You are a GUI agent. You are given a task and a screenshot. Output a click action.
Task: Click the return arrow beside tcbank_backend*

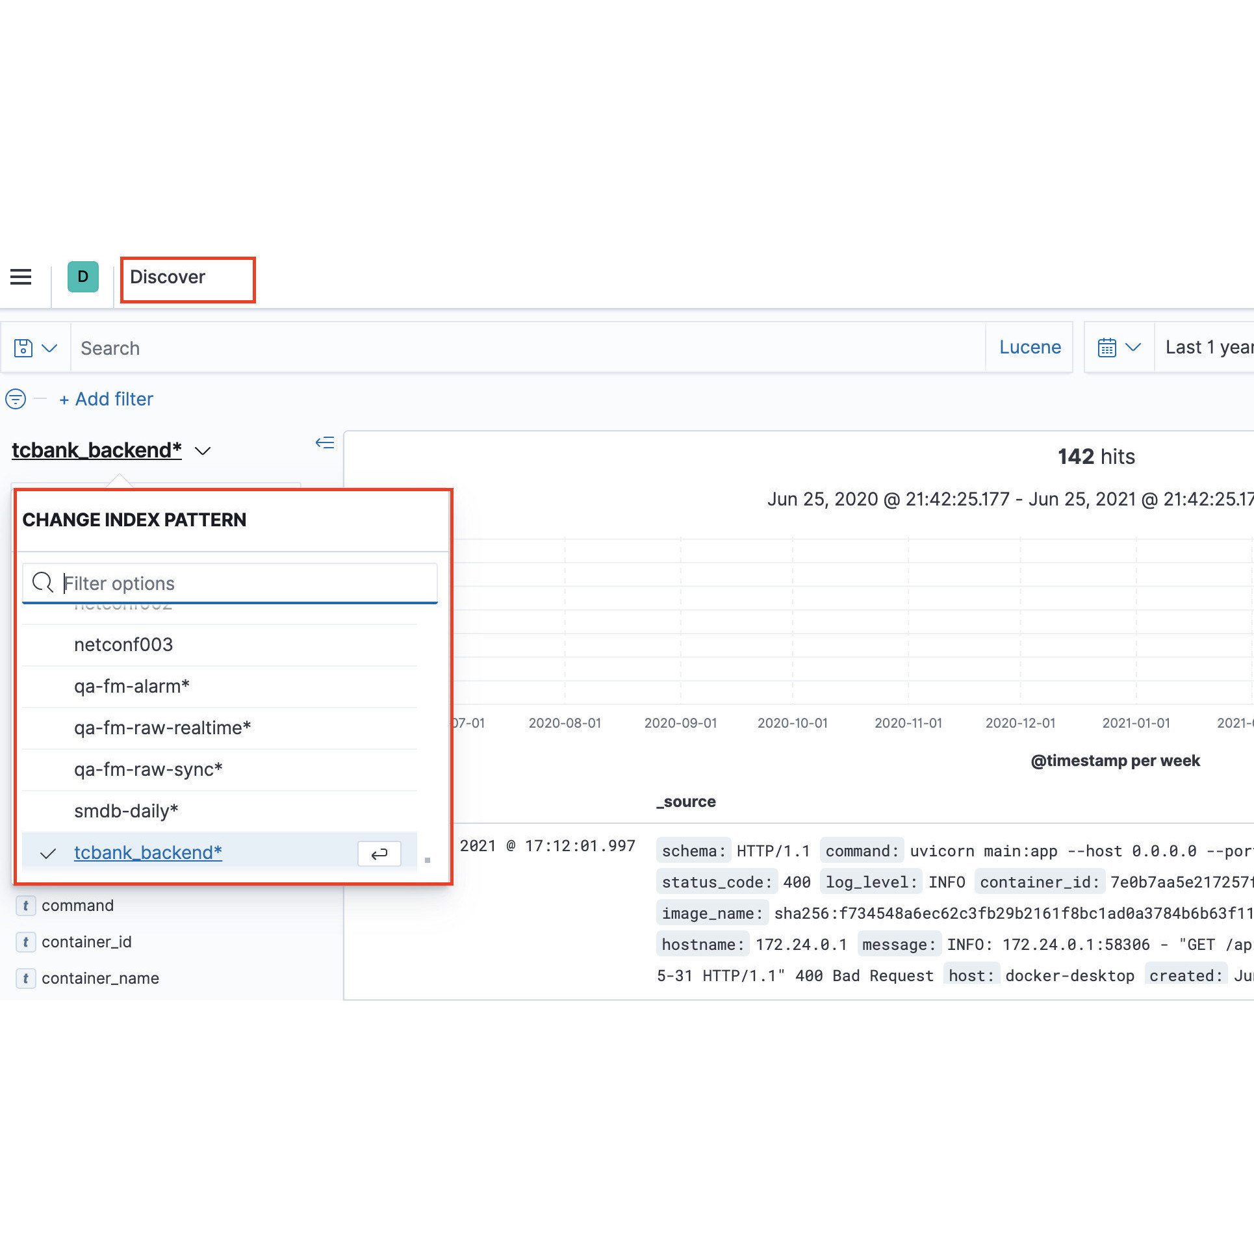pyautogui.click(x=379, y=853)
